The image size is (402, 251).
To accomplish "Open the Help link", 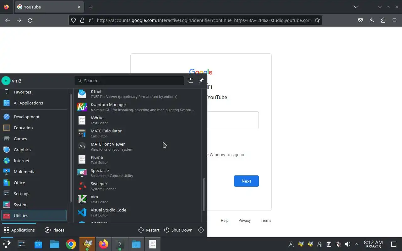I will 225,221.
